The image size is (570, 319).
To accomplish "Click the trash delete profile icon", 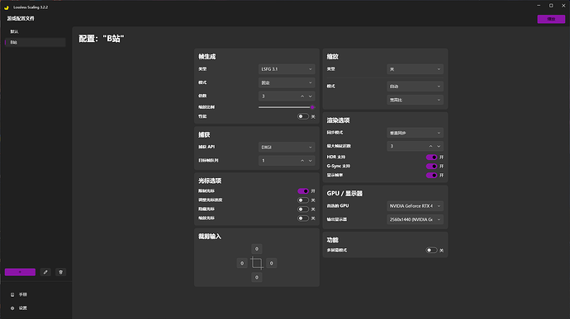I will coord(60,272).
